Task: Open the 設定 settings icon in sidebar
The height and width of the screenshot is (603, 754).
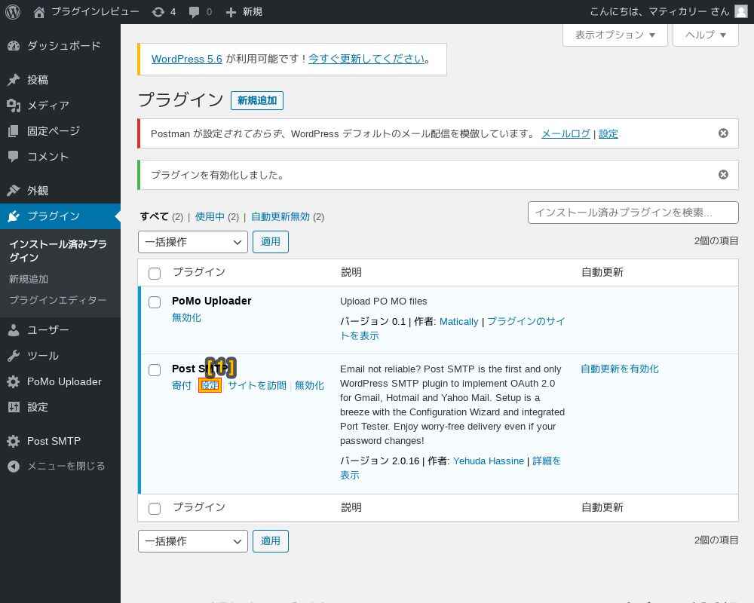Action: [14, 407]
